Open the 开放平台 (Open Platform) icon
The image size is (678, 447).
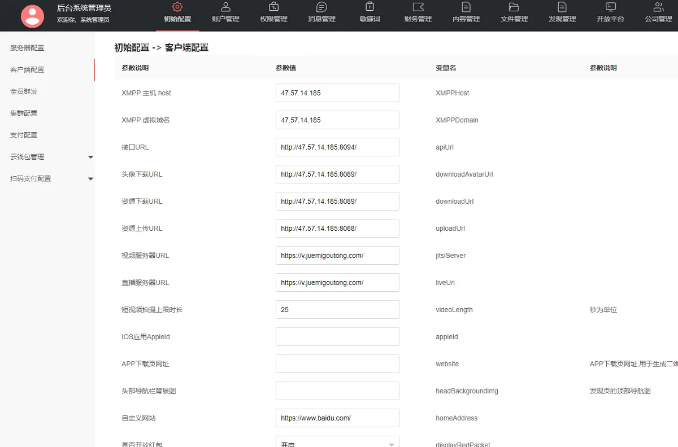(x=610, y=12)
